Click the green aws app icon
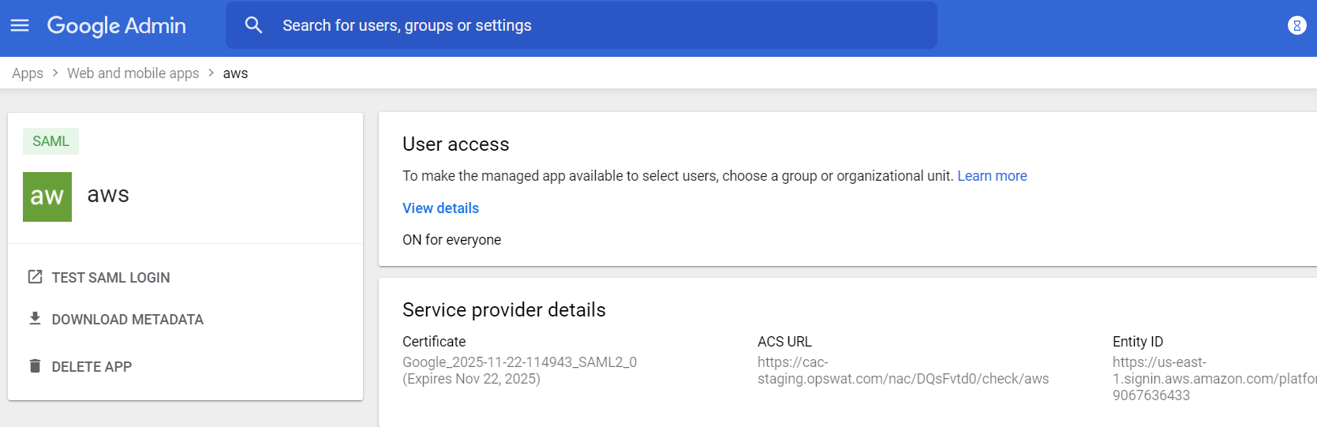1317x427 pixels. (x=47, y=197)
